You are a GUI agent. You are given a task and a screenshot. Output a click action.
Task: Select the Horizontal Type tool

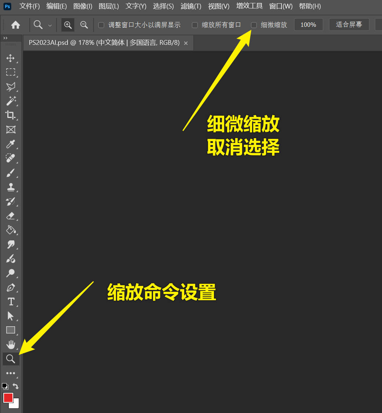(11, 302)
